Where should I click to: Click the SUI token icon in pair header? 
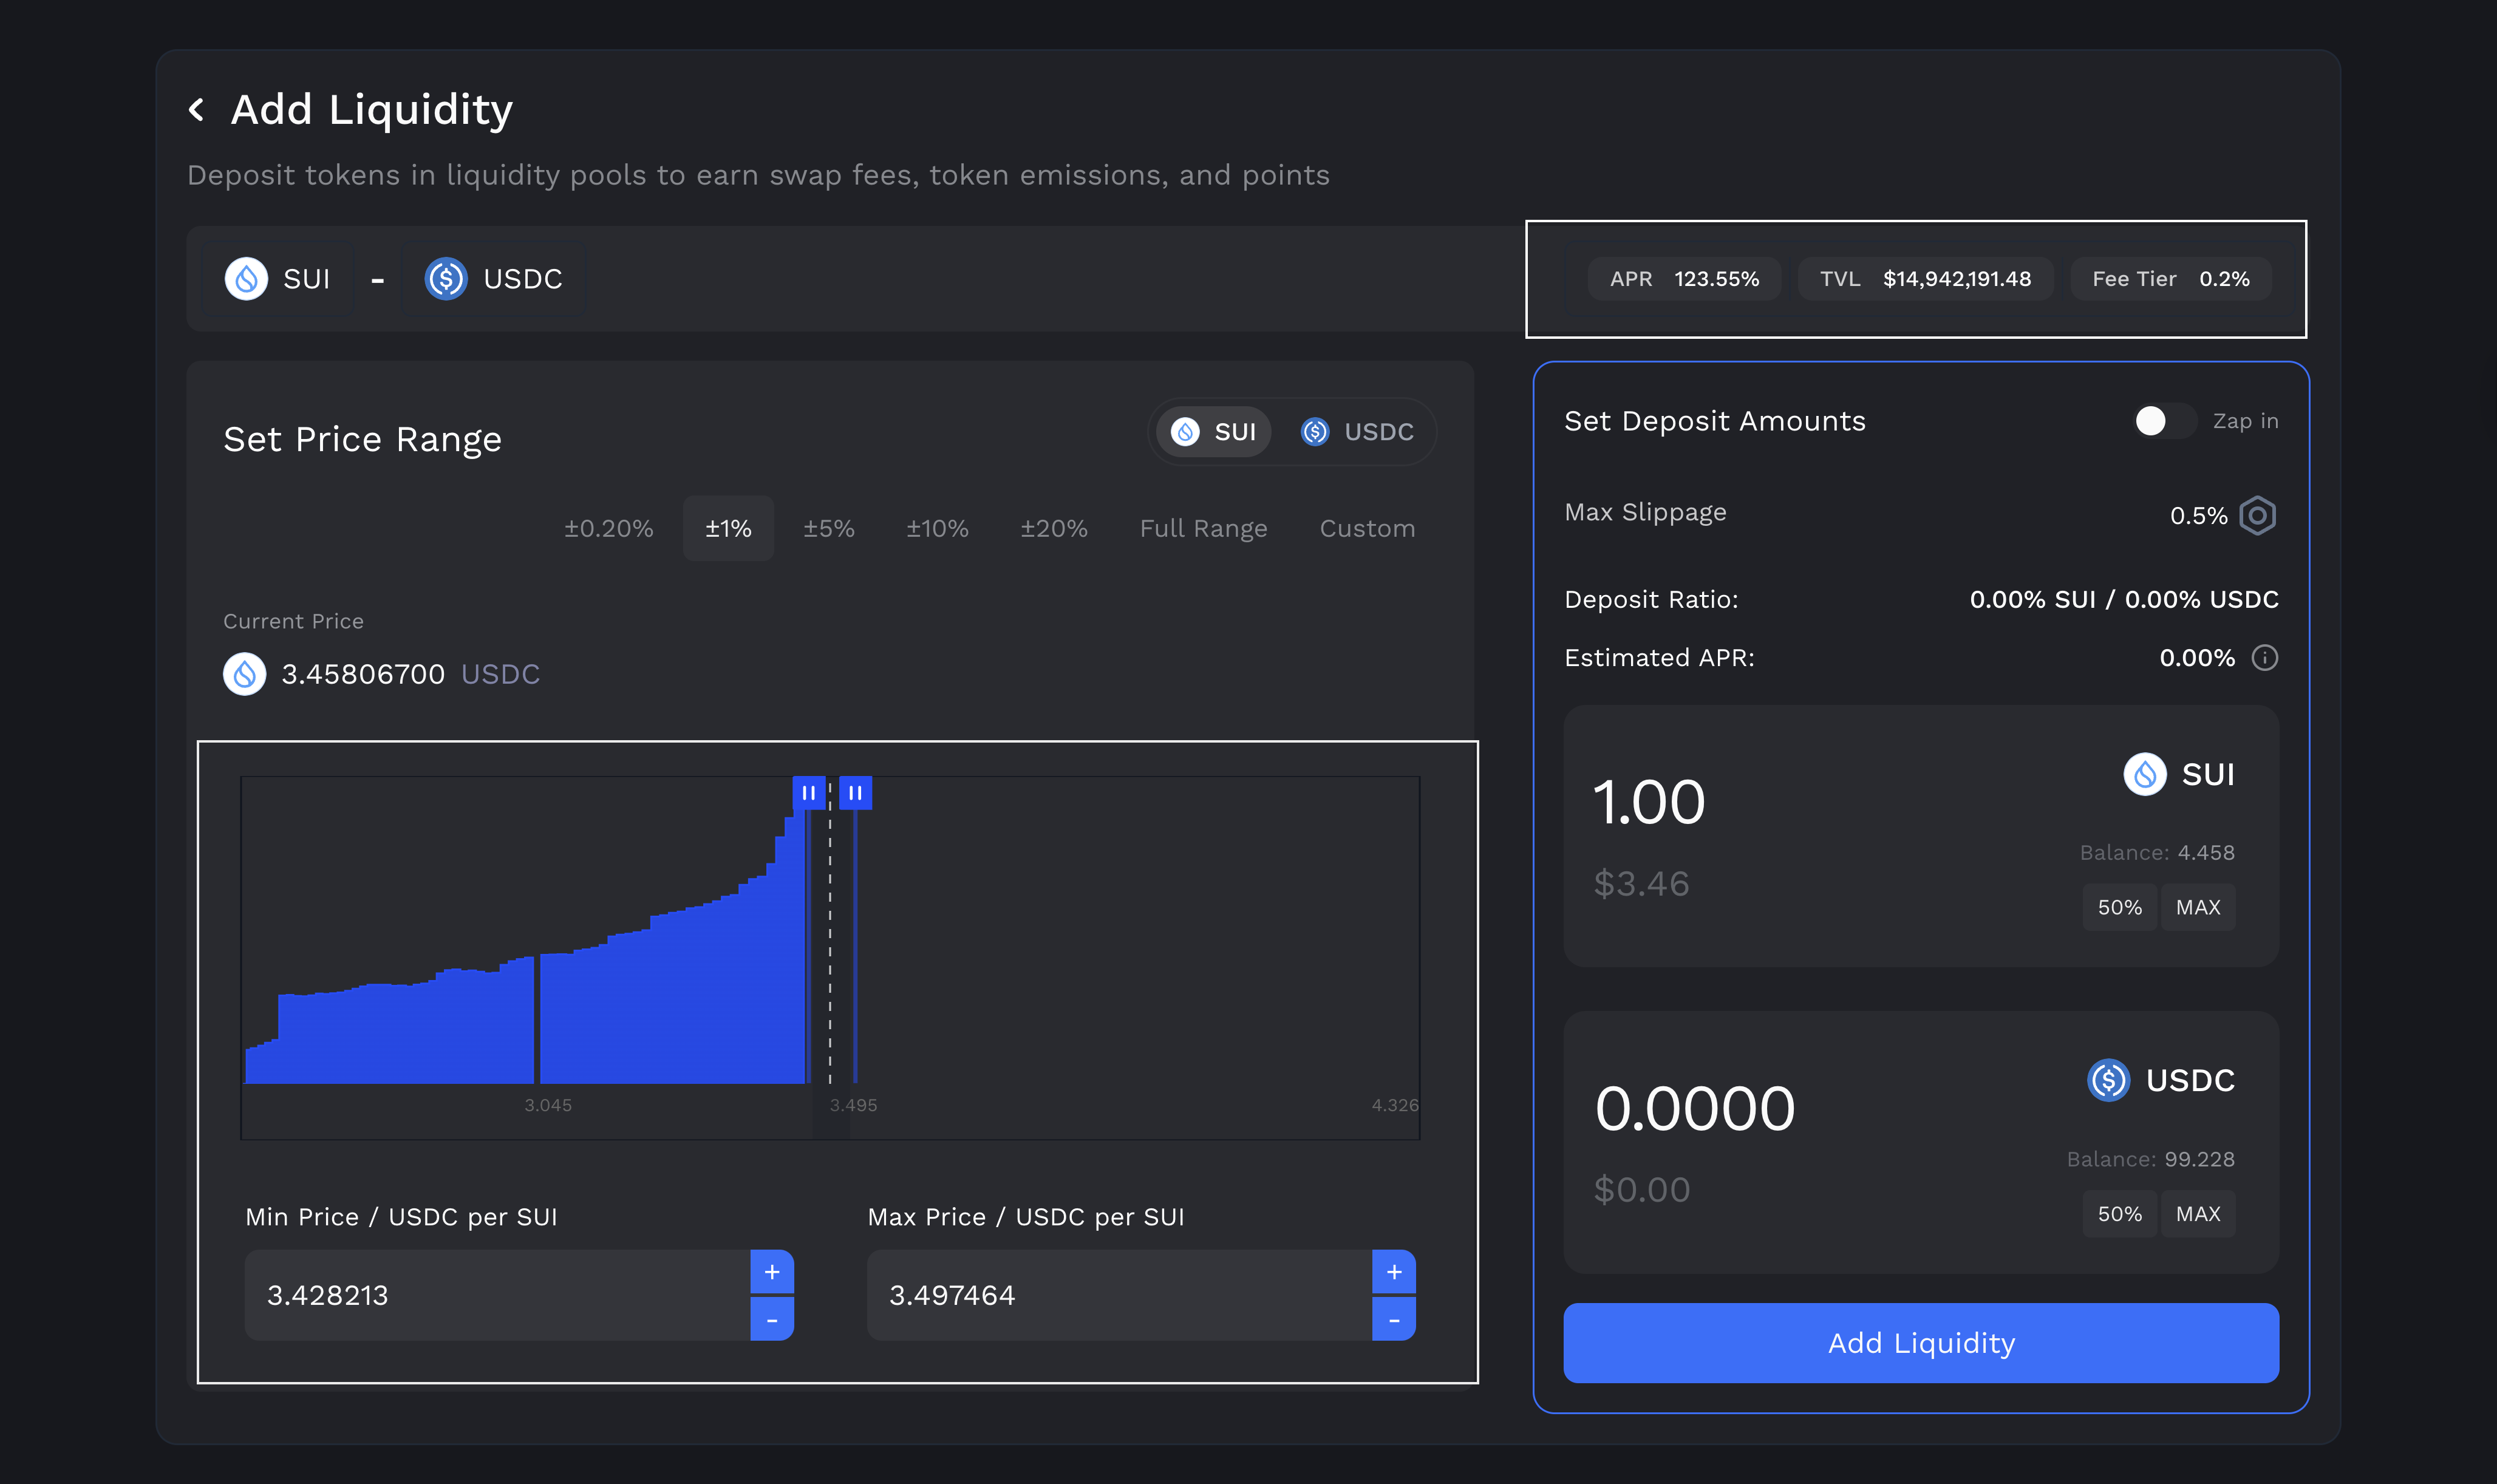click(246, 279)
